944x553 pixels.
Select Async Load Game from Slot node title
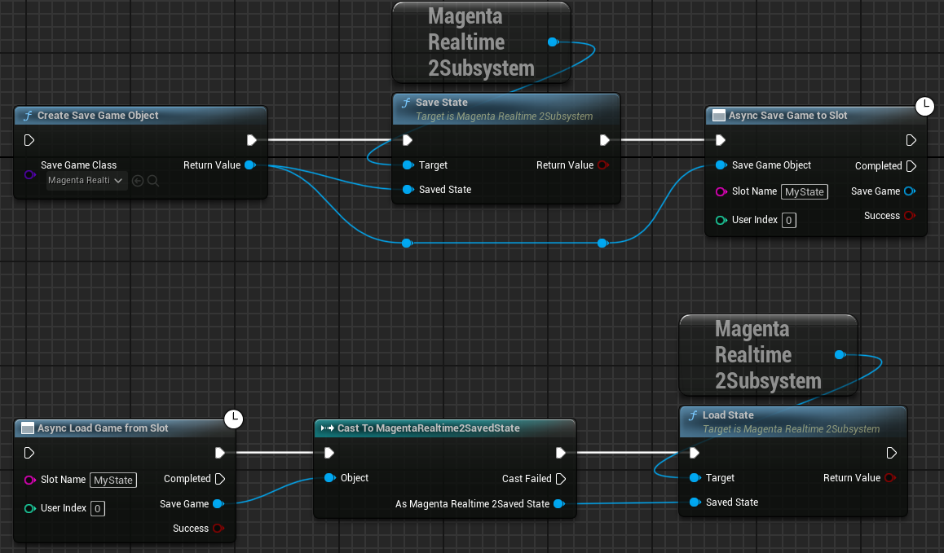(x=103, y=428)
